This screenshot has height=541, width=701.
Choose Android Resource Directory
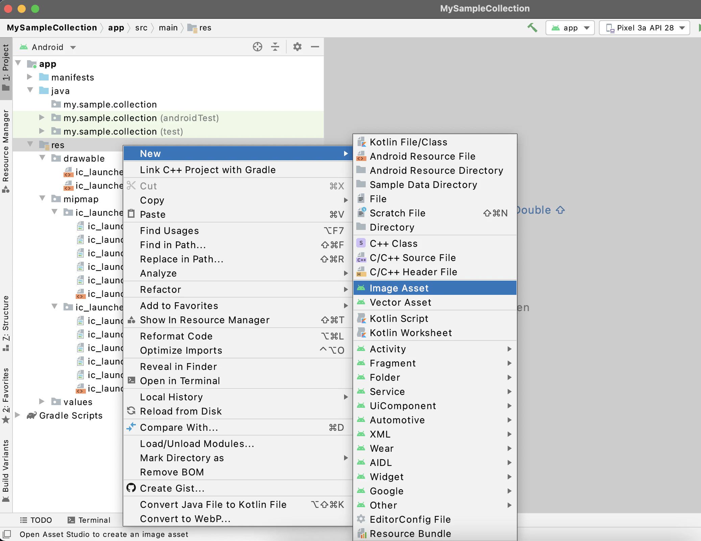click(x=435, y=170)
